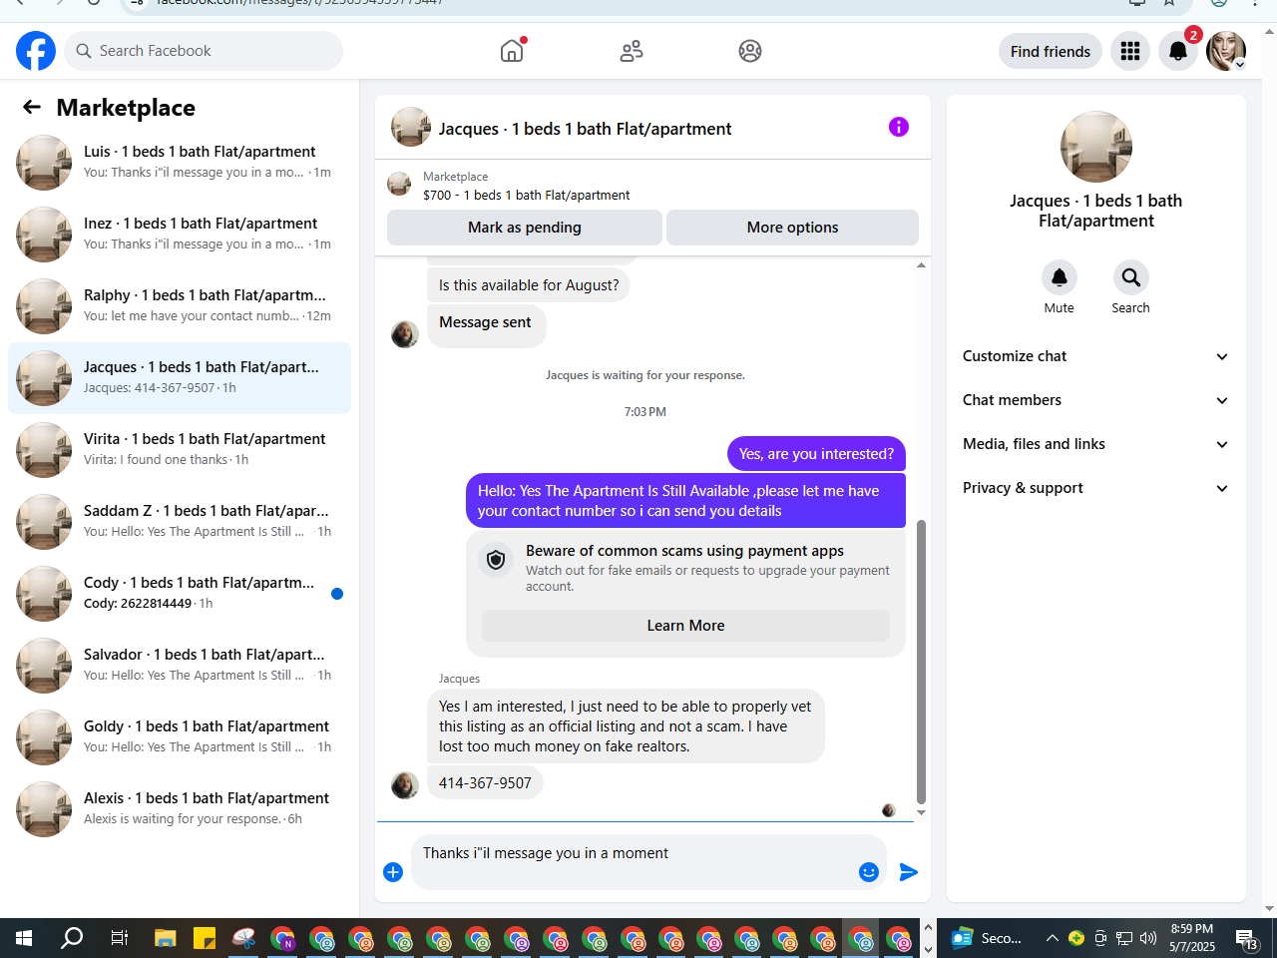Send the message with the arrow icon
Image resolution: width=1277 pixels, height=958 pixels.
coord(908,872)
